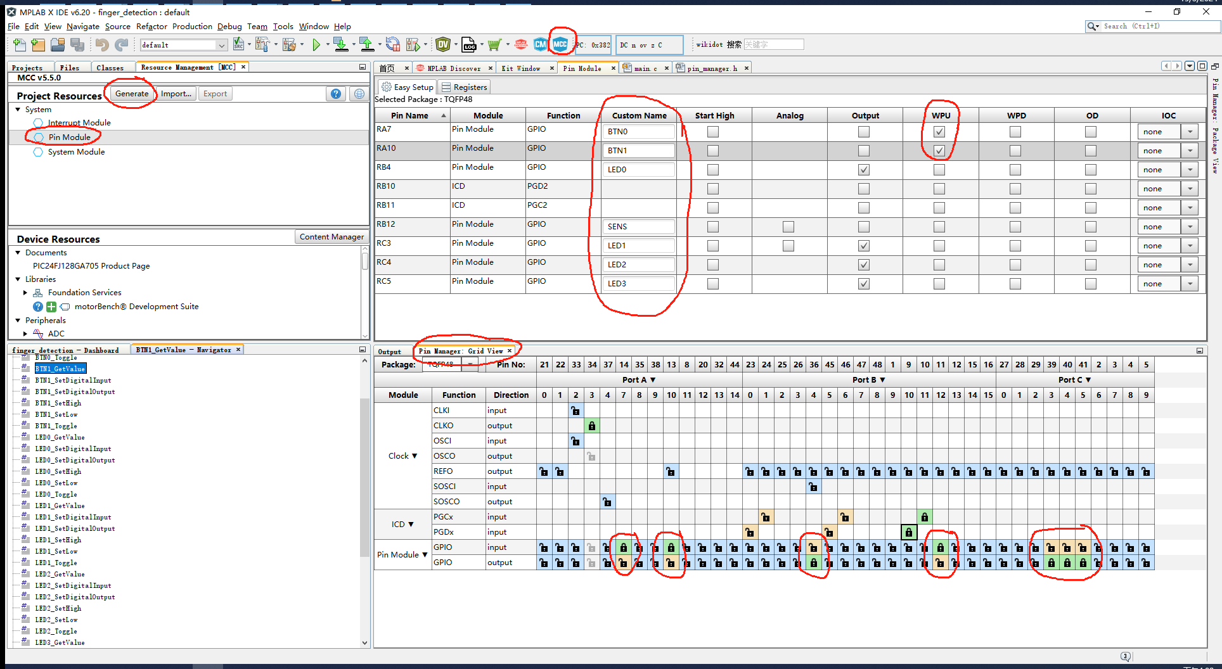This screenshot has height=669, width=1222.
Task: Open the IOC dropdown for RC5
Action: tap(1190, 284)
